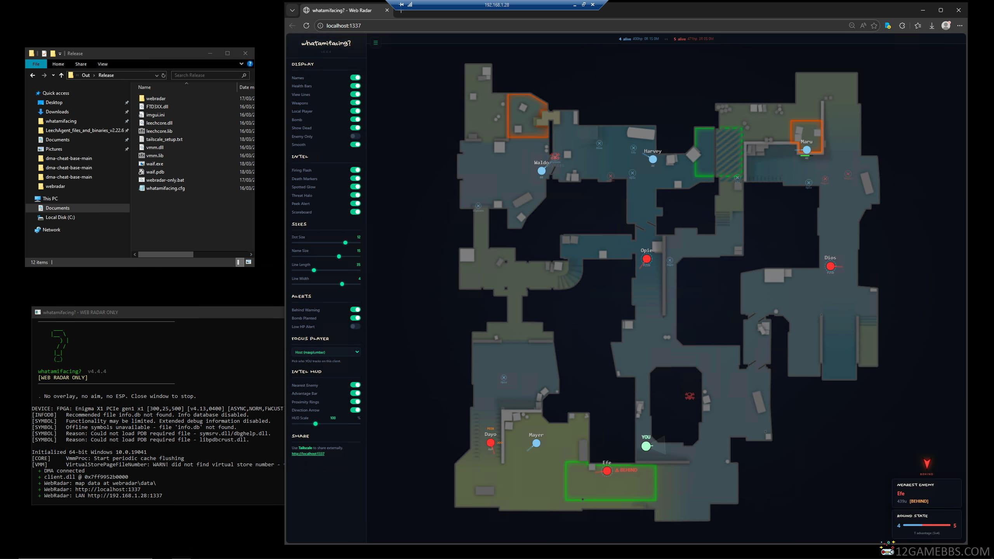Viewport: 994px width, 559px height.
Task: Select the whatamifacing.cfg file
Action: (165, 188)
